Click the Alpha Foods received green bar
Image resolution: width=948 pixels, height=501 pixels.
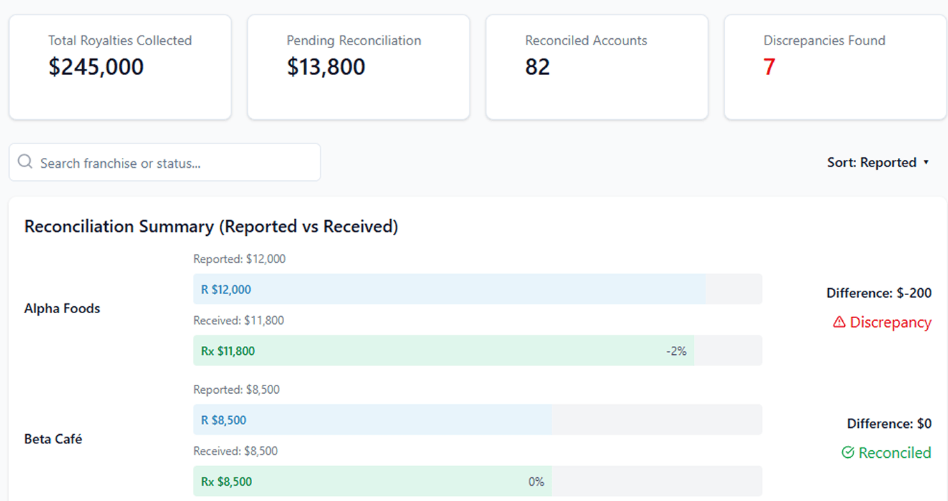click(443, 351)
